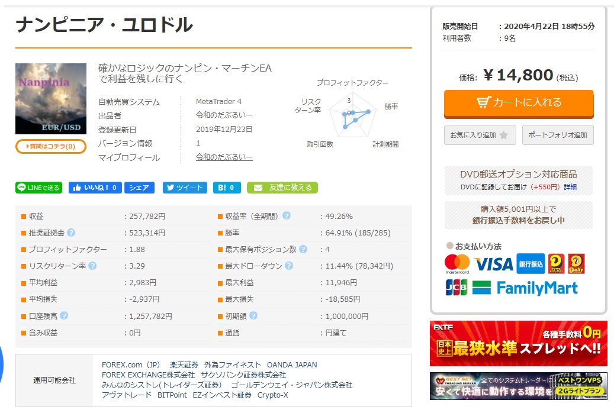This screenshot has height=413, width=614.
Task: Click the JCB payment logo
Action: click(457, 288)
